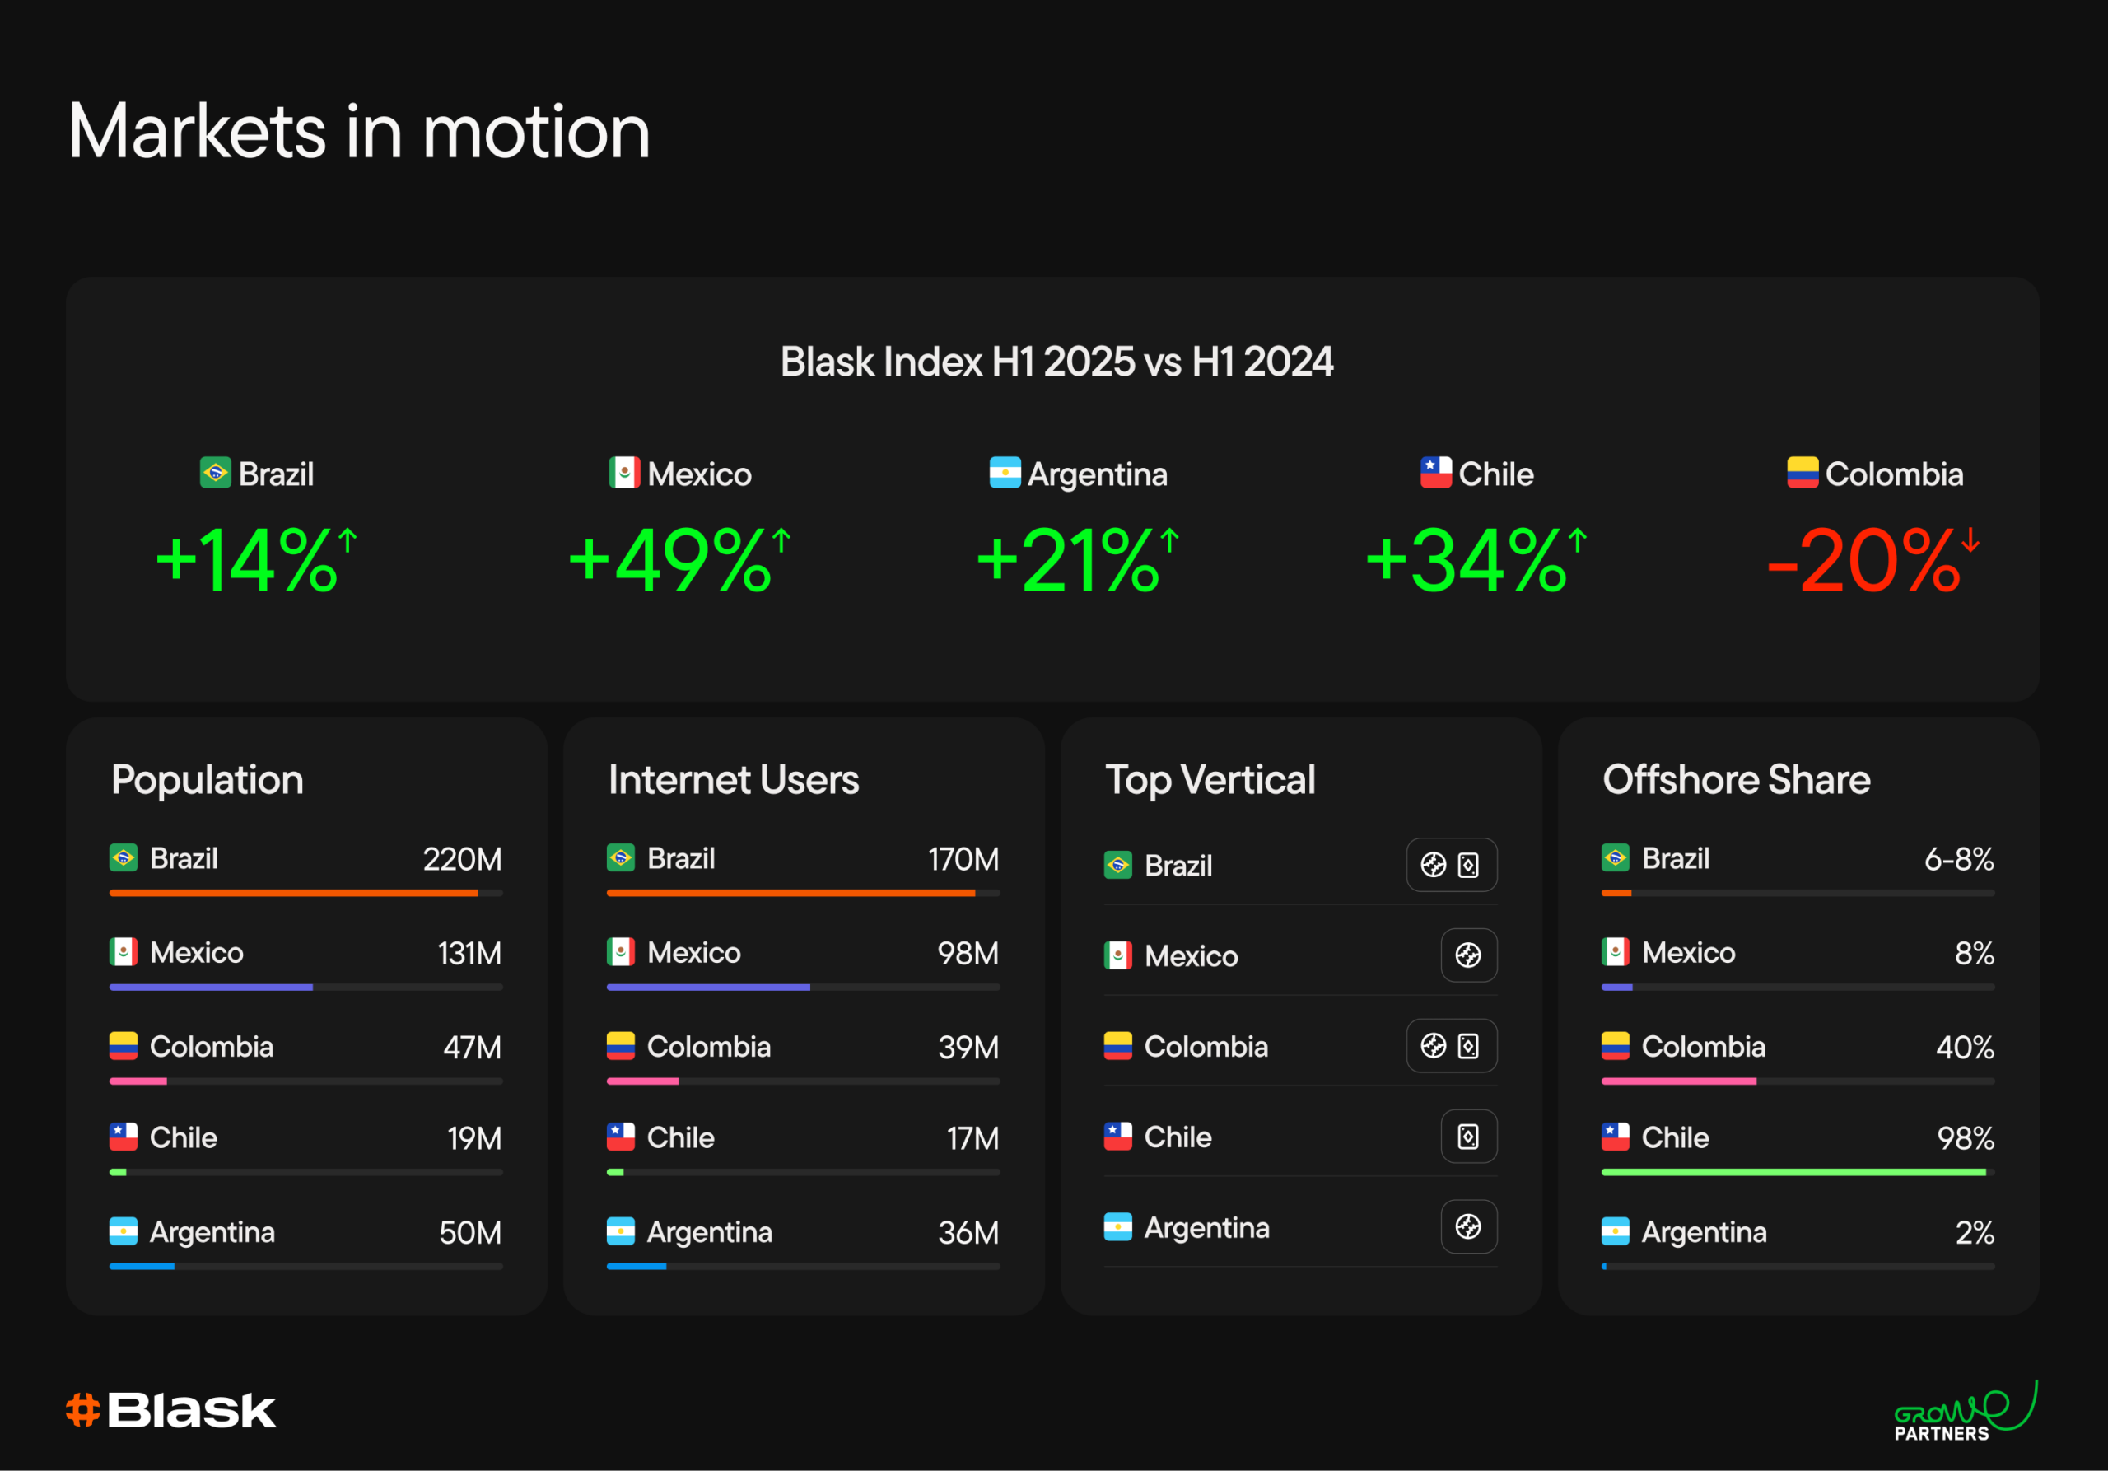Click Argentina's +21% index value
The height and width of the screenshot is (1471, 2108).
pos(1068,561)
